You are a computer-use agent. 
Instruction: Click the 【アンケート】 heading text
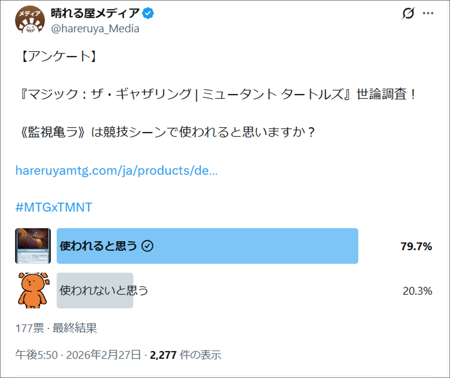pyautogui.click(x=59, y=56)
